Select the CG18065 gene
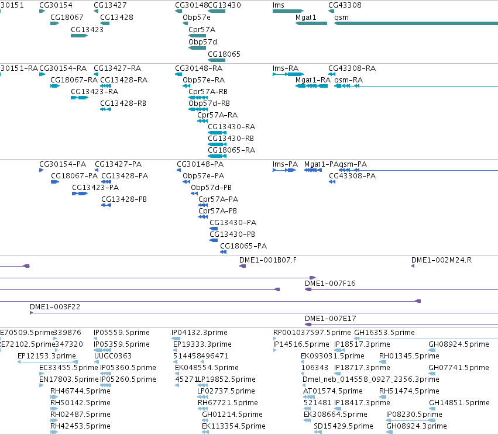498x435 pixels. (217, 60)
